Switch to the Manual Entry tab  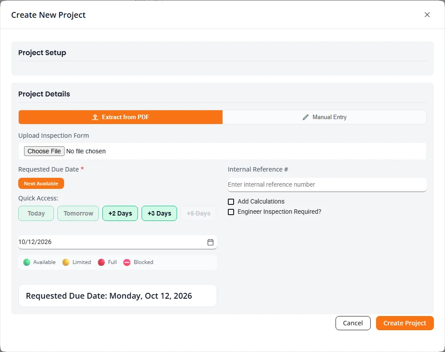[x=324, y=117]
